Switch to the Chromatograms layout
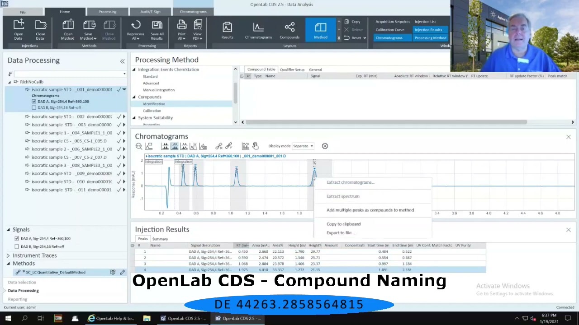Image resolution: width=579 pixels, height=325 pixels. [x=258, y=30]
